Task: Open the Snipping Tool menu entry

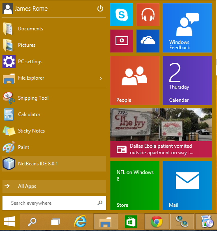Action: tap(54, 98)
